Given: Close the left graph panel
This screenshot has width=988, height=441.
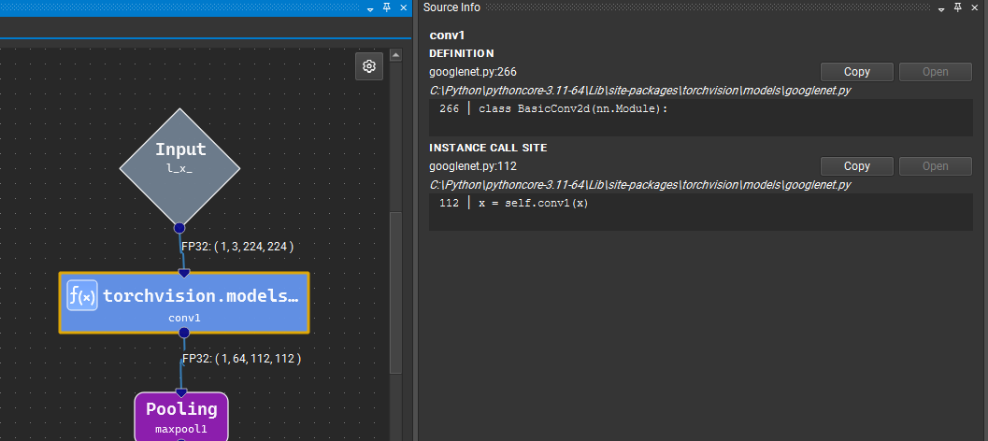Looking at the screenshot, I should pyautogui.click(x=404, y=7).
